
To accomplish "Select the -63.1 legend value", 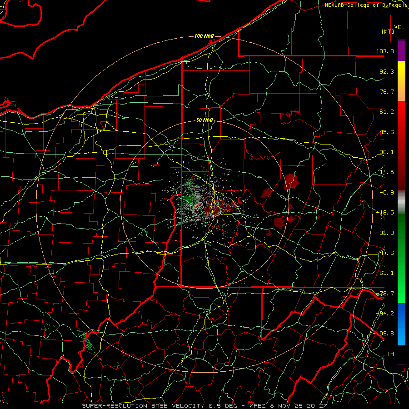I will (x=385, y=273).
